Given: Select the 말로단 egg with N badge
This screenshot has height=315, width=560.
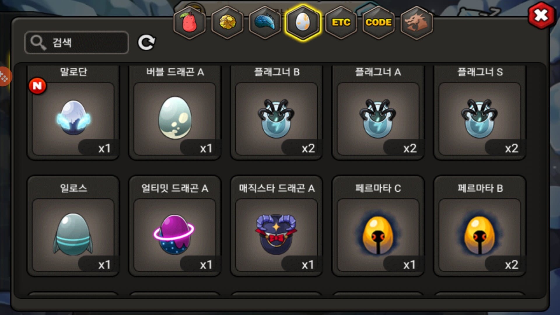Looking at the screenshot, I should point(73,113).
